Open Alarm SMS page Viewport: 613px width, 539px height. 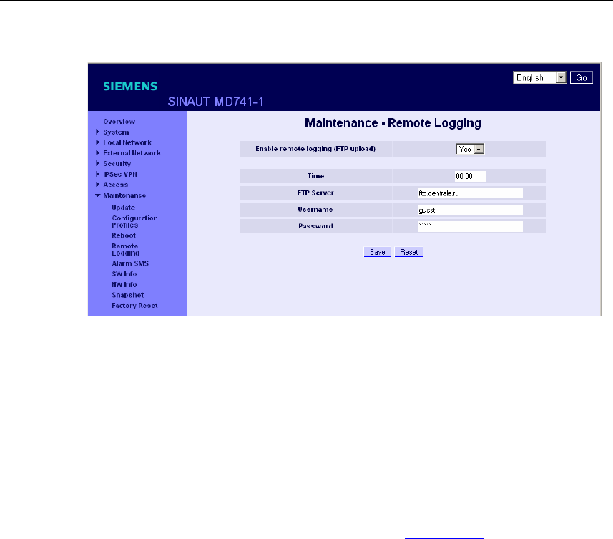[x=130, y=263]
